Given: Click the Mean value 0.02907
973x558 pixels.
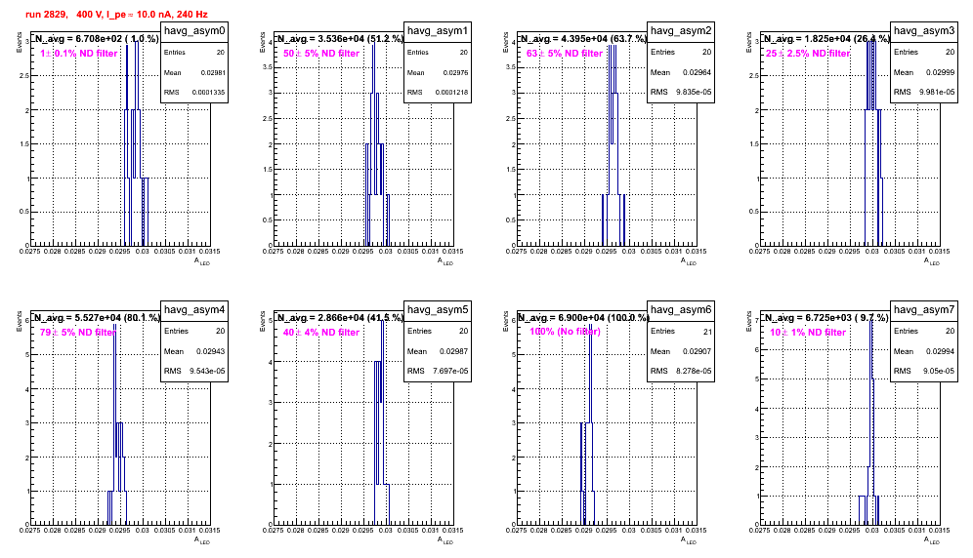Looking at the screenshot, I should click(698, 351).
